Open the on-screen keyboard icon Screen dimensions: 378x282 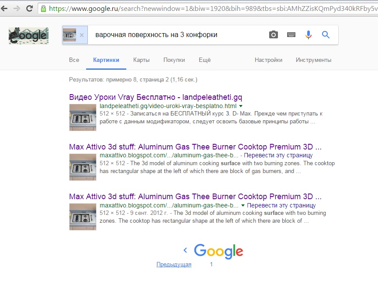(291, 35)
